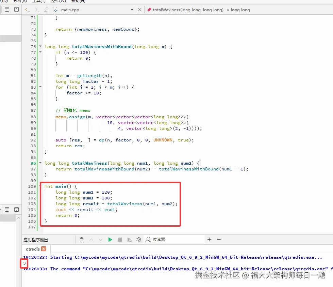
Task: Go forward with the gray right arrow
Action: pyautogui.click(x=36, y=10)
